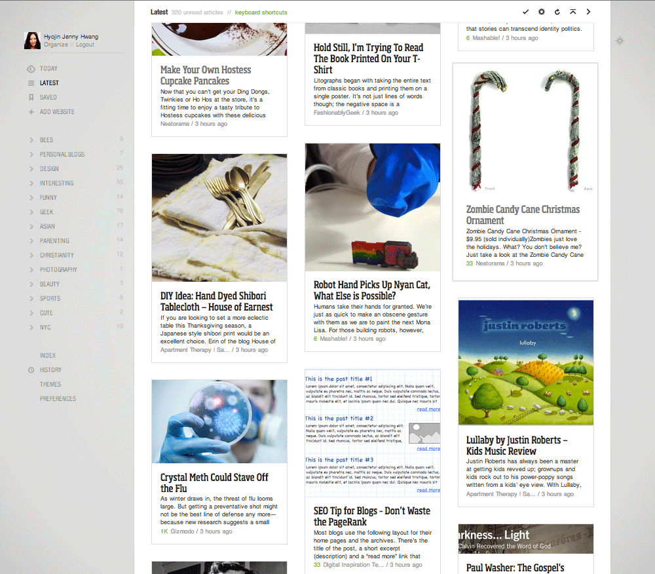
Task: Expand the Photography category chevron
Action: pyautogui.click(x=31, y=270)
